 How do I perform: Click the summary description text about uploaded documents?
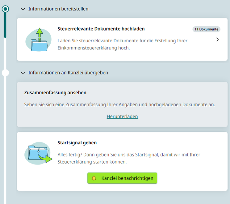[119, 104]
